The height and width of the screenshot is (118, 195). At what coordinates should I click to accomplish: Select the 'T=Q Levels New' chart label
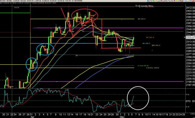(x=144, y=6)
